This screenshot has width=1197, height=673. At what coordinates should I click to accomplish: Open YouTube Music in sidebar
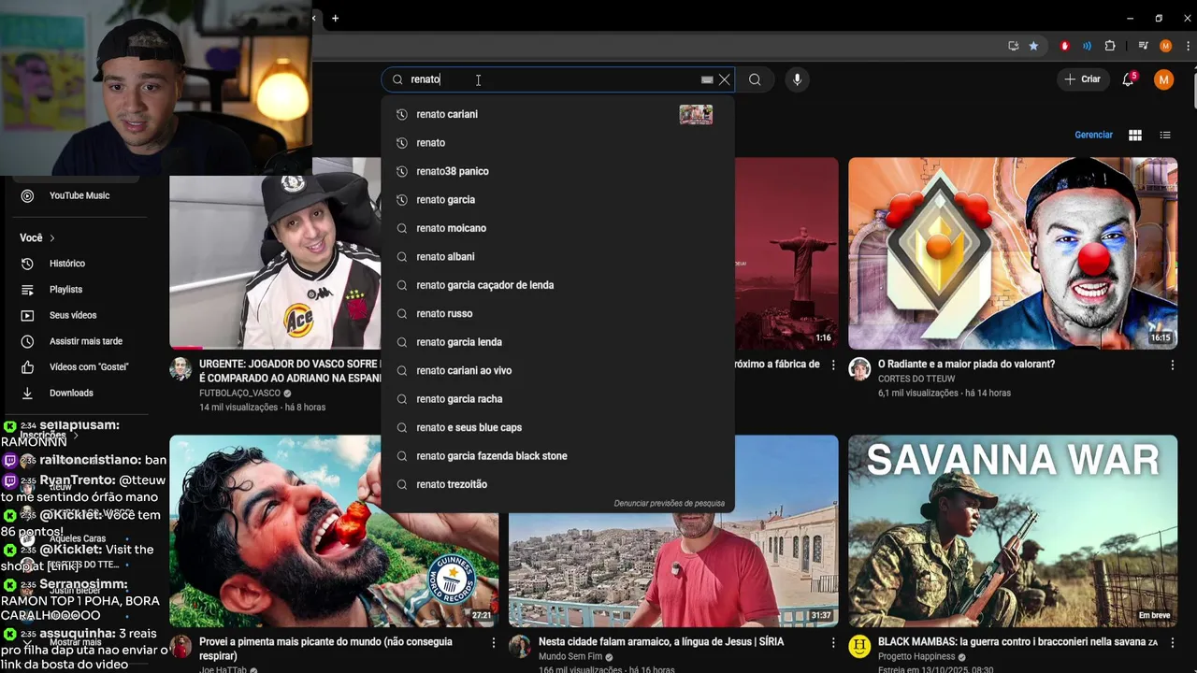79,195
